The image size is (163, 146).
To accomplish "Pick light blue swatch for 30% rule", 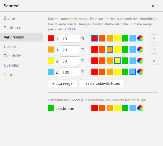I will point(133,61).
